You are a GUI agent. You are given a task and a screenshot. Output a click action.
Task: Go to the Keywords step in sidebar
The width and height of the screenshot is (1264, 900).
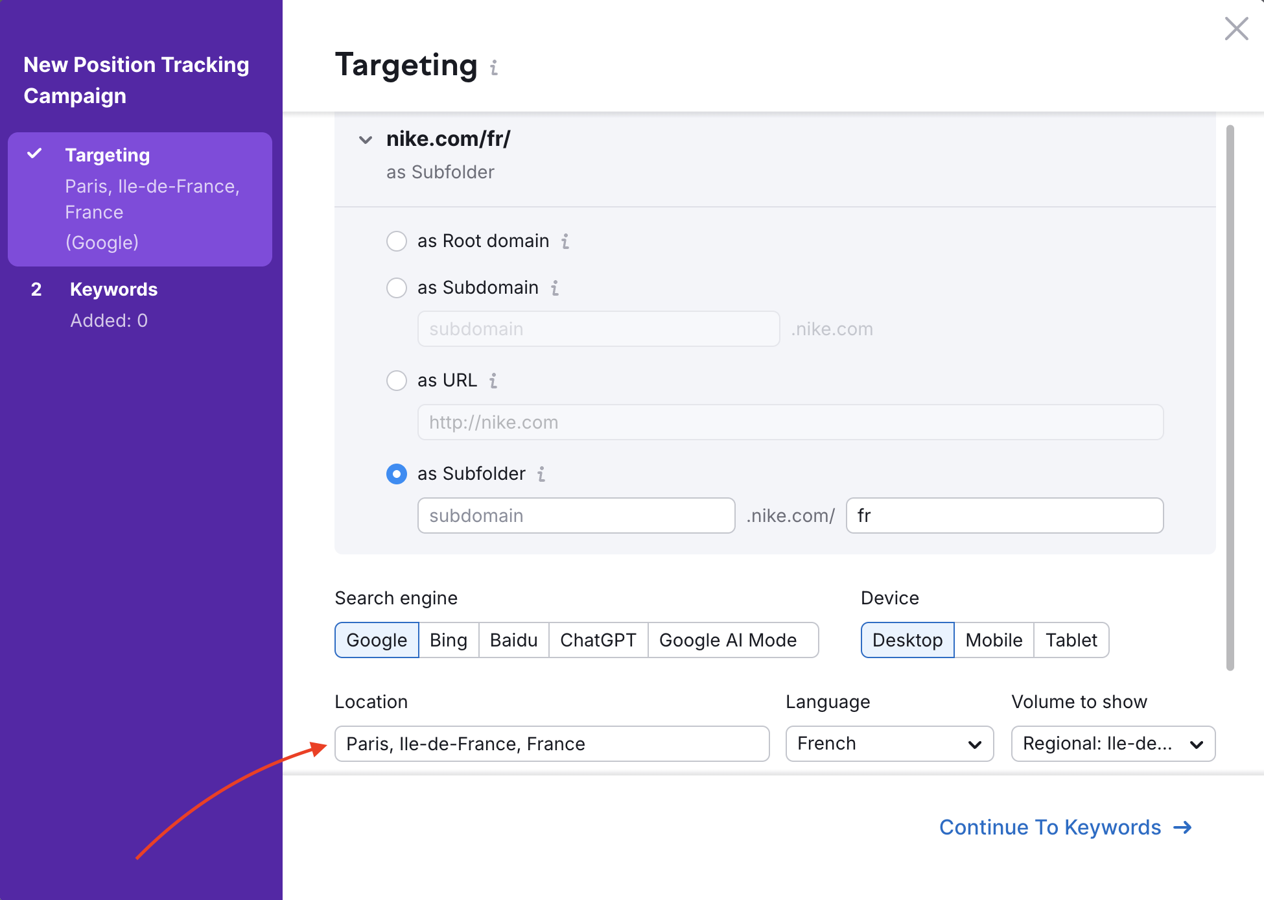point(113,289)
